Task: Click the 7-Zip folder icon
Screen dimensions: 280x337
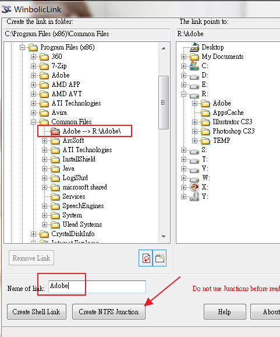Action: pyautogui.click(x=44, y=66)
